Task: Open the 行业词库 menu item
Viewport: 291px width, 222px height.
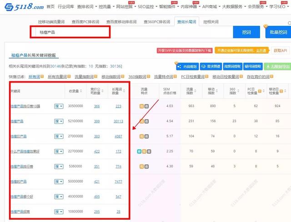Action: tap(66, 7)
